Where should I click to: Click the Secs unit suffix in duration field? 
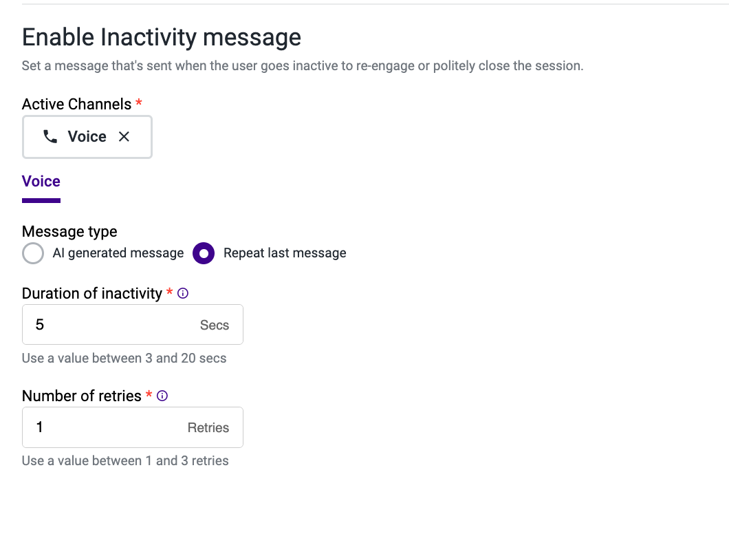[x=215, y=325]
